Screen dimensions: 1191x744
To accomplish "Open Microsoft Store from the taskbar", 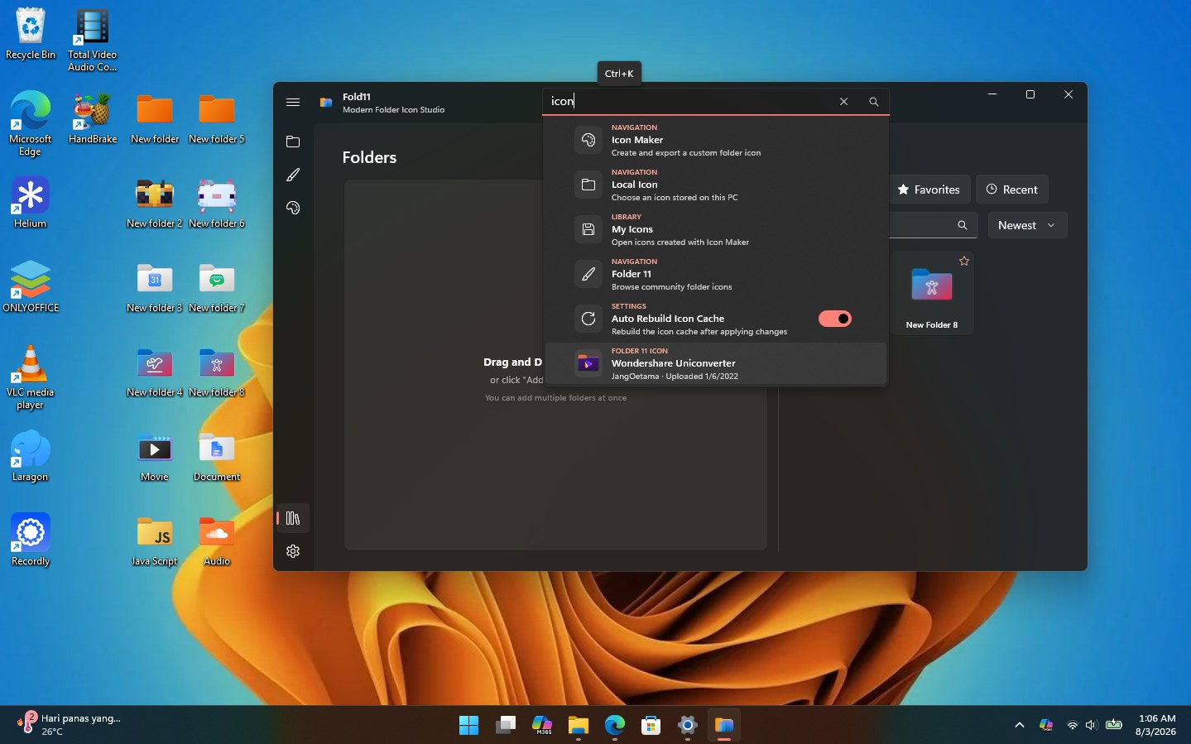I will tap(651, 725).
